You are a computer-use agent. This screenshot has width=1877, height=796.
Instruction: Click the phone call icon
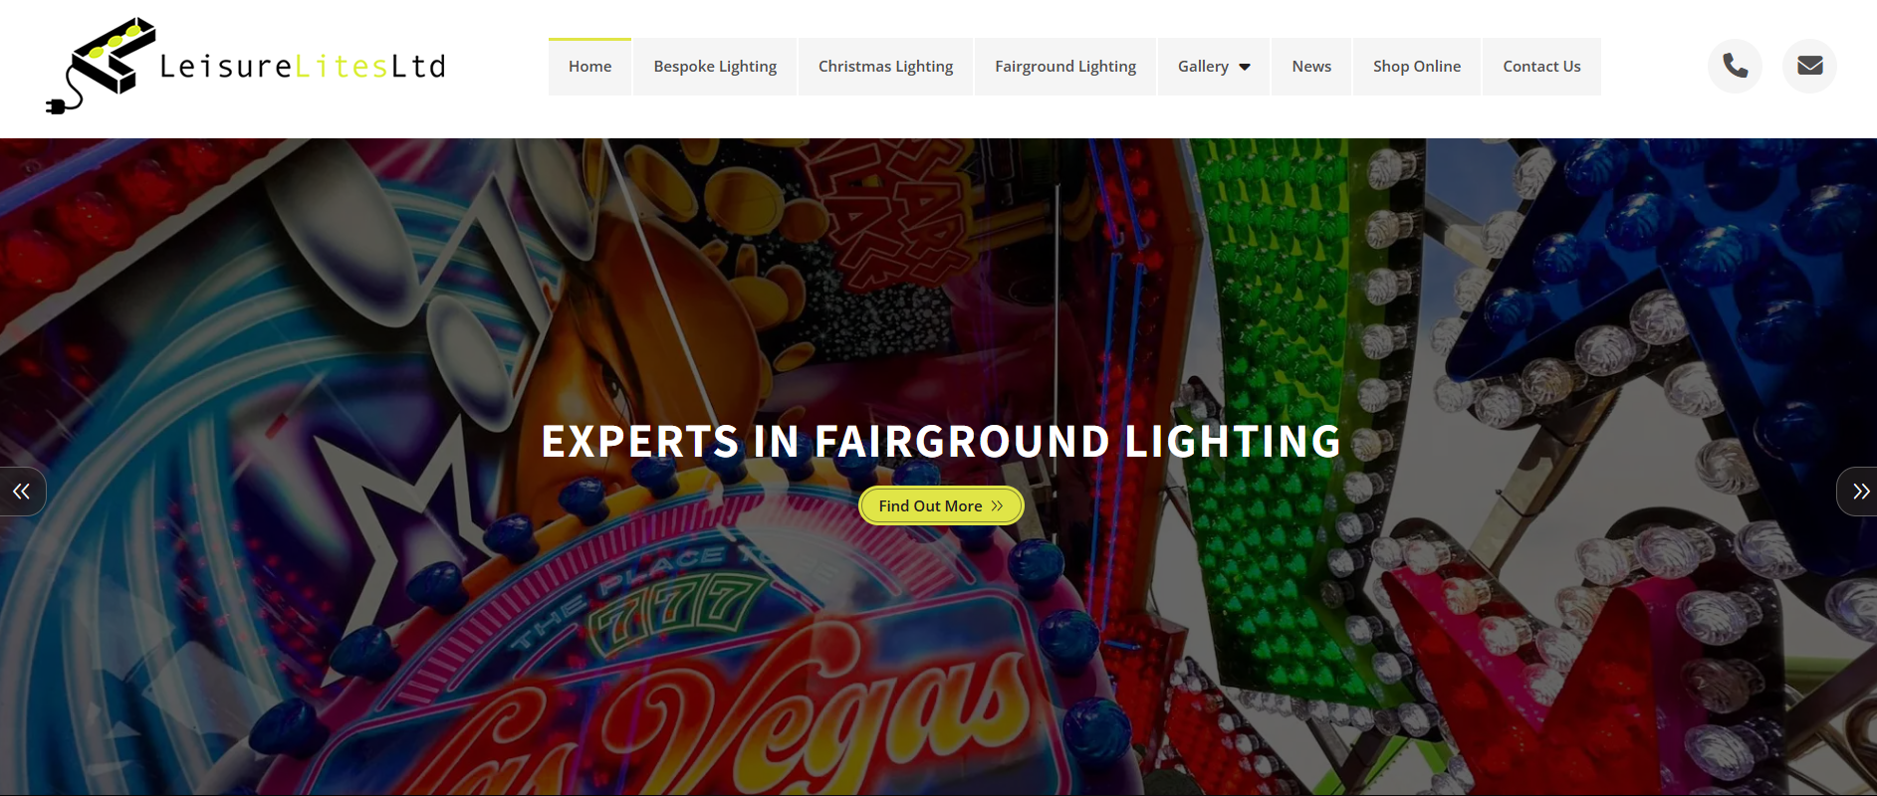[x=1735, y=66]
